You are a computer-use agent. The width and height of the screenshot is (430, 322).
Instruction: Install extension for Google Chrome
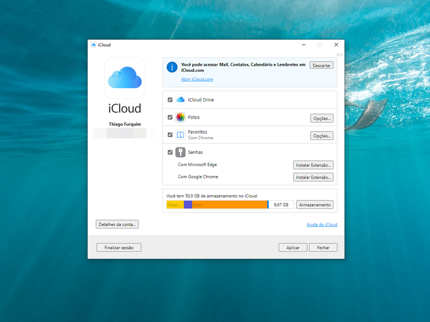pyautogui.click(x=313, y=177)
